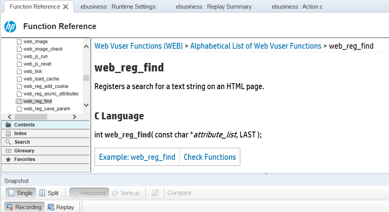Follow the Web Vuser Functions (WEB) breadcrumb

click(138, 46)
